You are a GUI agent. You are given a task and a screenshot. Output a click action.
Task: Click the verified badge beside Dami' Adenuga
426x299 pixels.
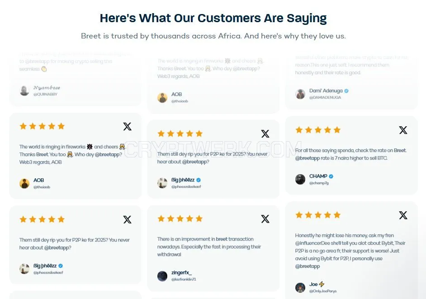[x=346, y=91]
